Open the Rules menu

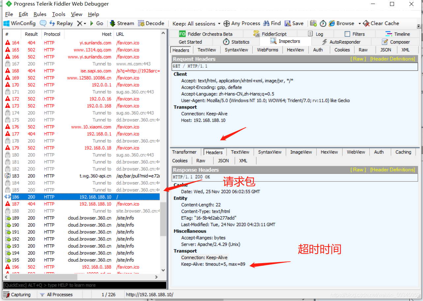[40, 14]
